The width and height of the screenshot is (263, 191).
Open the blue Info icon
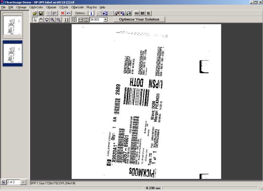[x=91, y=13]
